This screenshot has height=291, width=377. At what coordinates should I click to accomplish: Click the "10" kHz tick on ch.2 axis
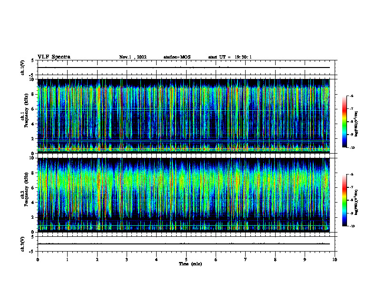click(x=32, y=158)
